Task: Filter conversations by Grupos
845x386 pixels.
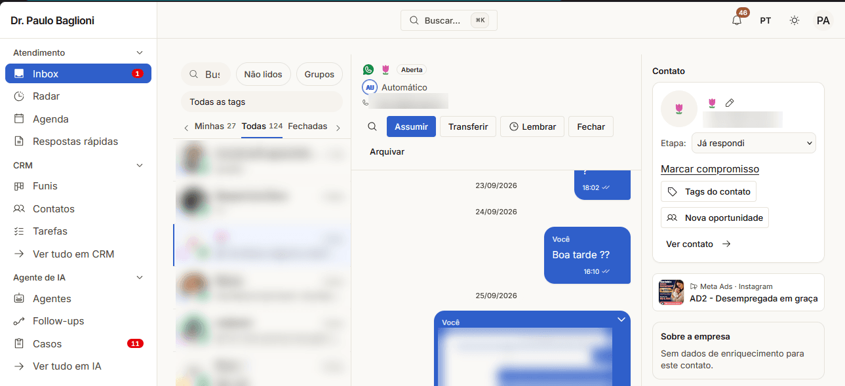Action: (x=319, y=74)
